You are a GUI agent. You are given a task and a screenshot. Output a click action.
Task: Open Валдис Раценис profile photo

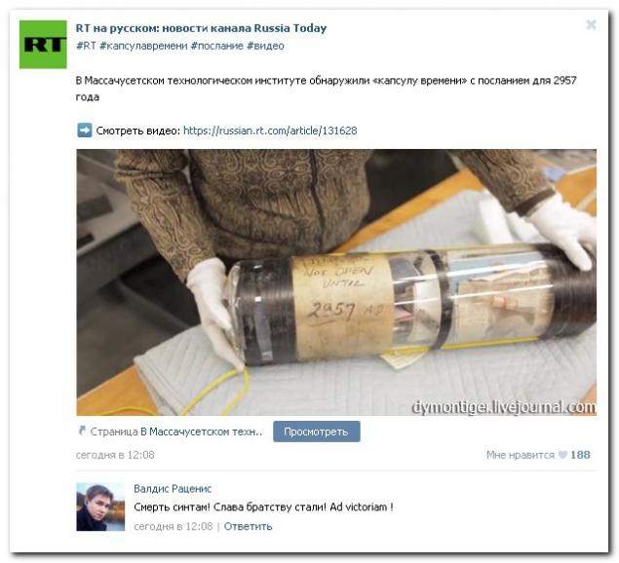pos(100,507)
